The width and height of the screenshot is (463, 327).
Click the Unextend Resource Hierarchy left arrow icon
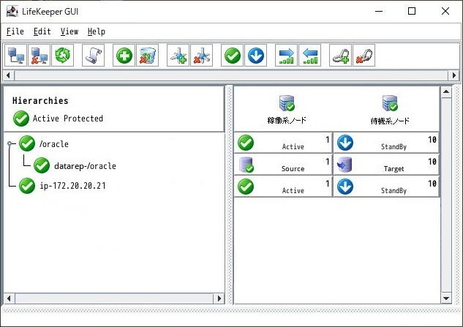coord(309,56)
